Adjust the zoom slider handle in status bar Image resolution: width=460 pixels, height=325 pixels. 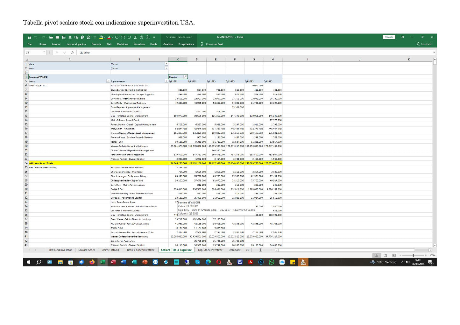click(413, 255)
